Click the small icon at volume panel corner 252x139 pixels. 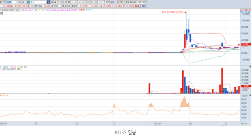coord(250,67)
